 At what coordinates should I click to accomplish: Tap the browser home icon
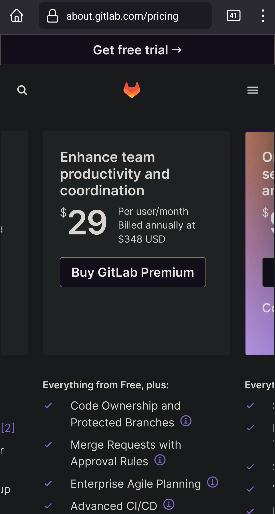(16, 16)
